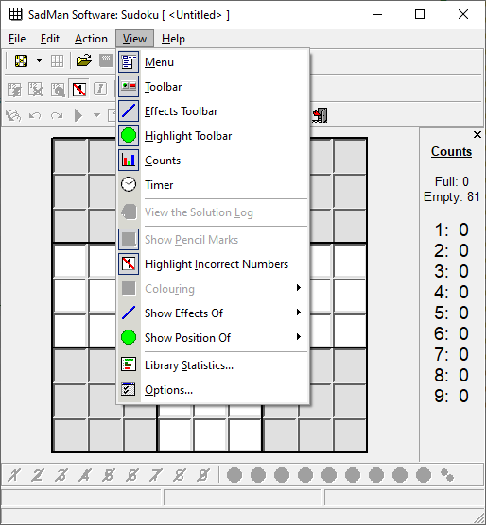The image size is (486, 525).
Task: Minimize the Sudoku window
Action: click(377, 14)
